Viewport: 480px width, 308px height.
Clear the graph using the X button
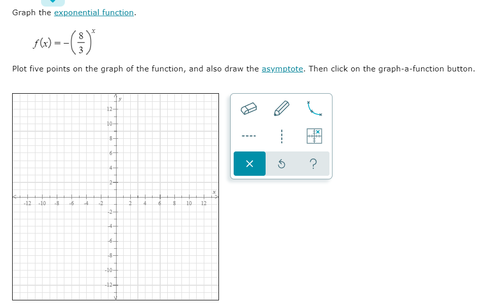point(249,163)
